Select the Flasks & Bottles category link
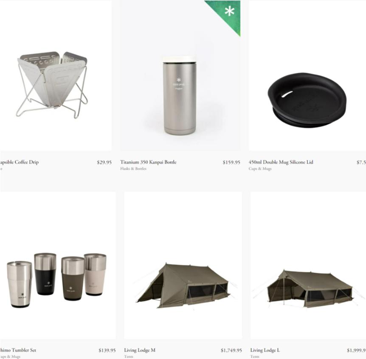The width and height of the screenshot is (366, 359). point(133,168)
